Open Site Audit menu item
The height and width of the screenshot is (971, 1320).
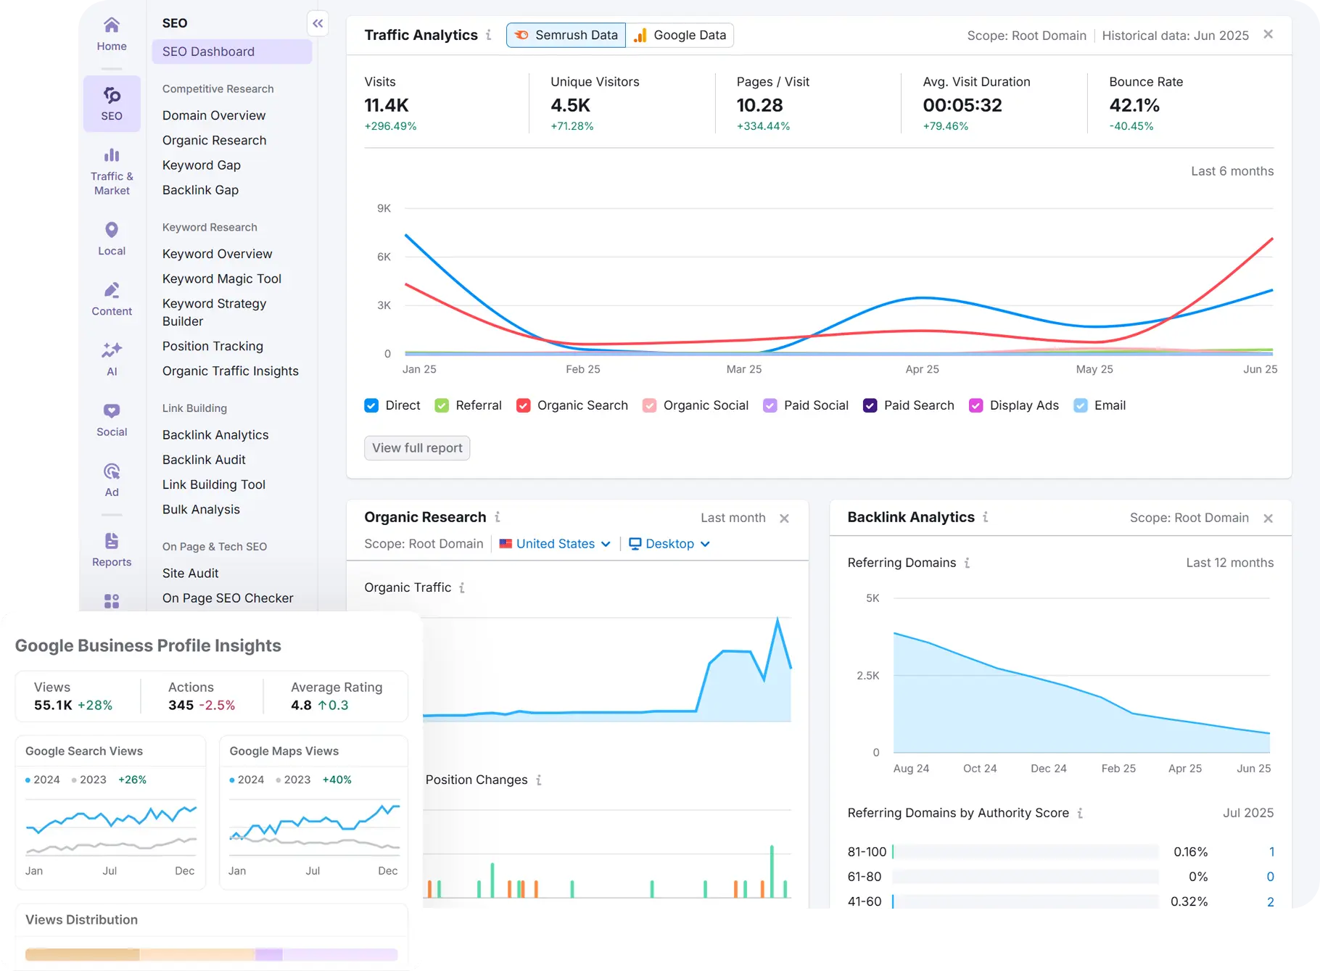191,573
